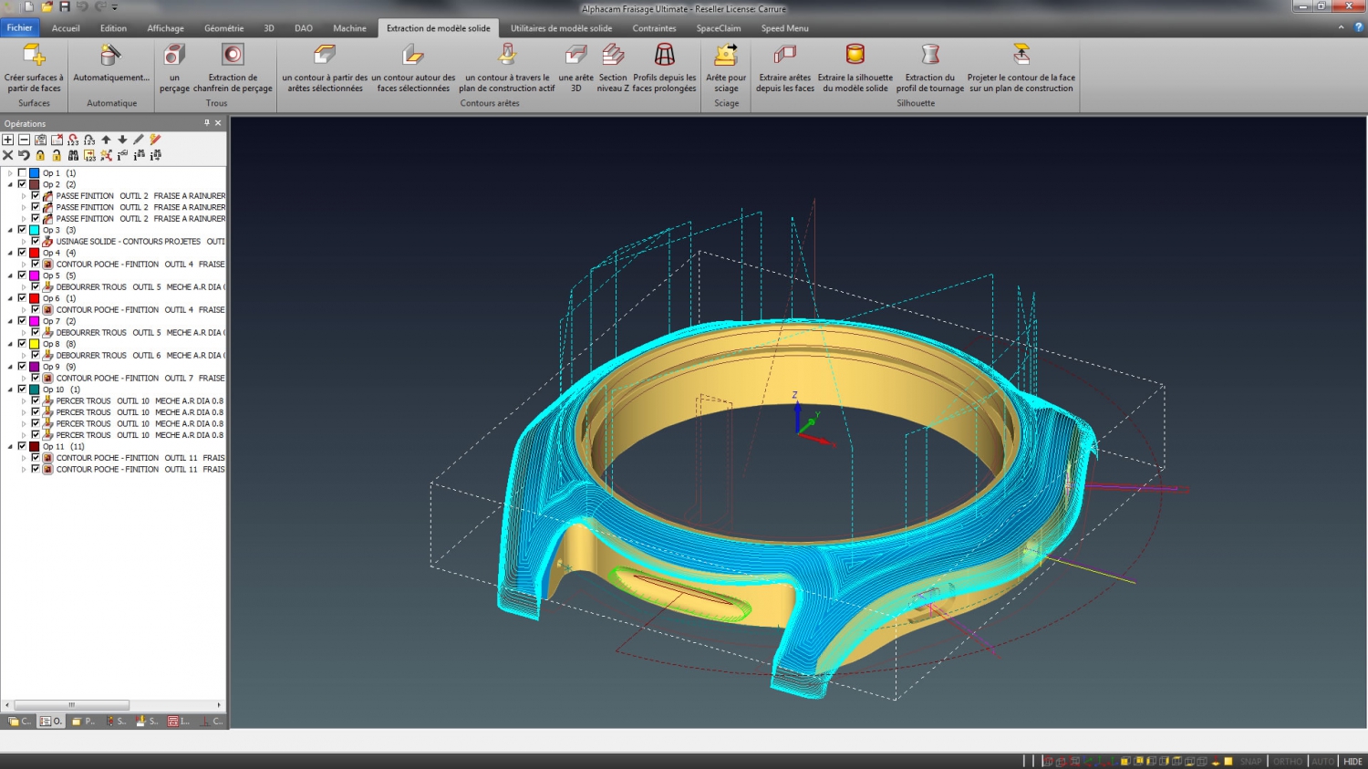This screenshot has width=1368, height=769.
Task: Click the delete X icon in Opérations toolbar
Action: point(8,155)
